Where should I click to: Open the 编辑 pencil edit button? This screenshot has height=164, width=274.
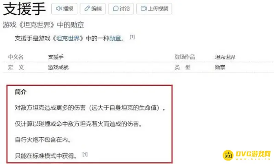pyautogui.click(x=92, y=9)
